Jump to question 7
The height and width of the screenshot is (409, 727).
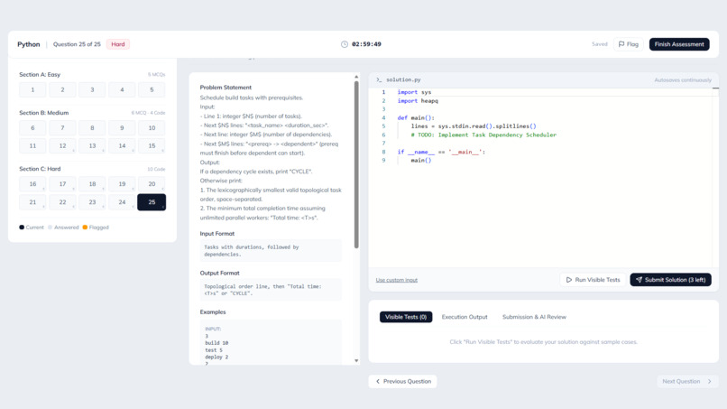(x=62, y=127)
